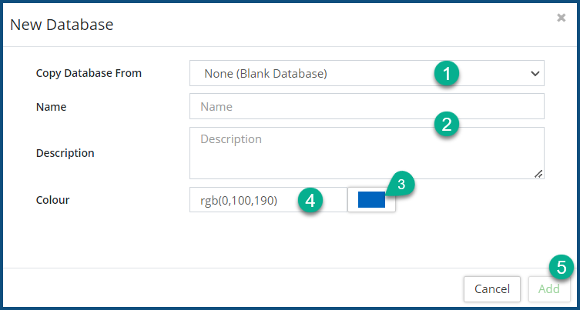
Task: Click the Add button
Action: tap(549, 289)
